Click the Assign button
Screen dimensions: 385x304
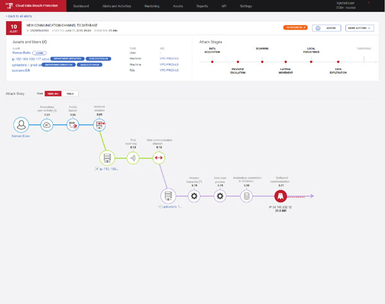tap(327, 28)
